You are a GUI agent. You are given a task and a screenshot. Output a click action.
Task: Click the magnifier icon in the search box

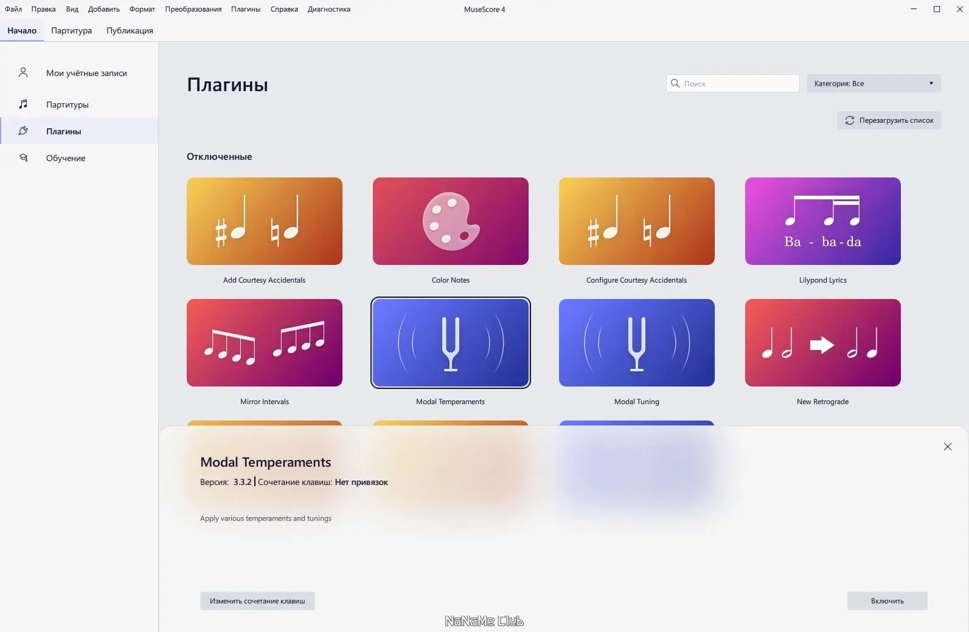point(675,83)
